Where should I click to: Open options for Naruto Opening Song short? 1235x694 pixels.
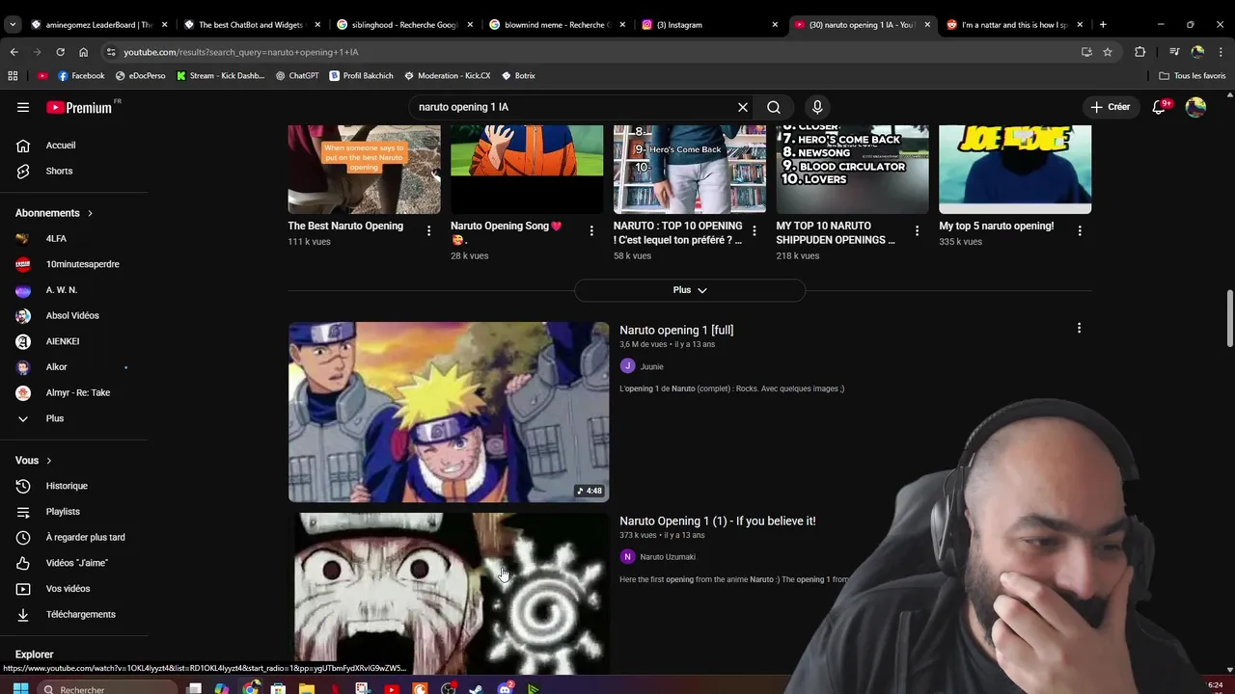click(591, 230)
